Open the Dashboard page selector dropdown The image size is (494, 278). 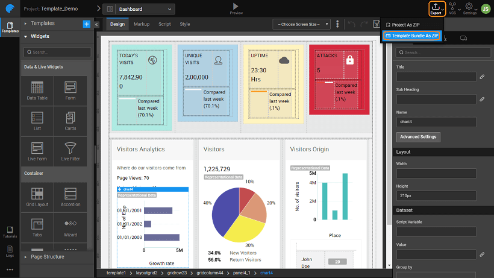(x=139, y=10)
